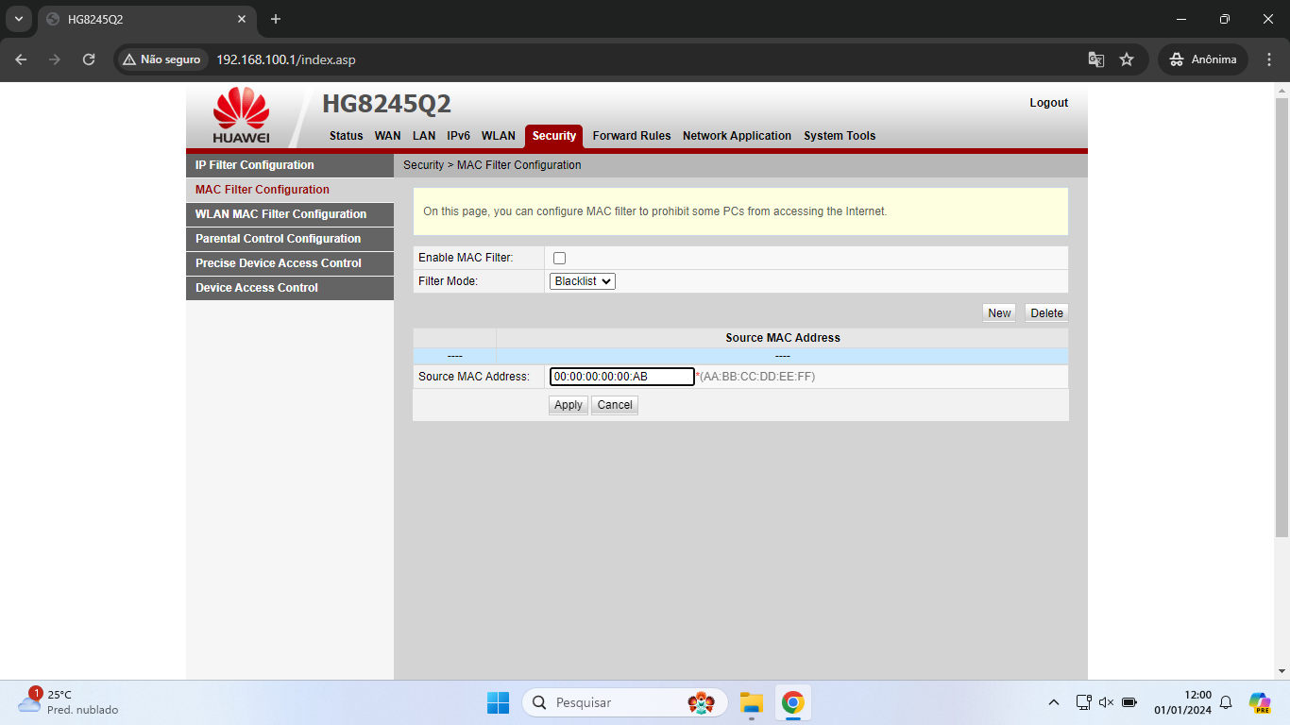This screenshot has height=725, width=1290.
Task: Click the 'Não seguro' security warning badge
Action: point(161,59)
